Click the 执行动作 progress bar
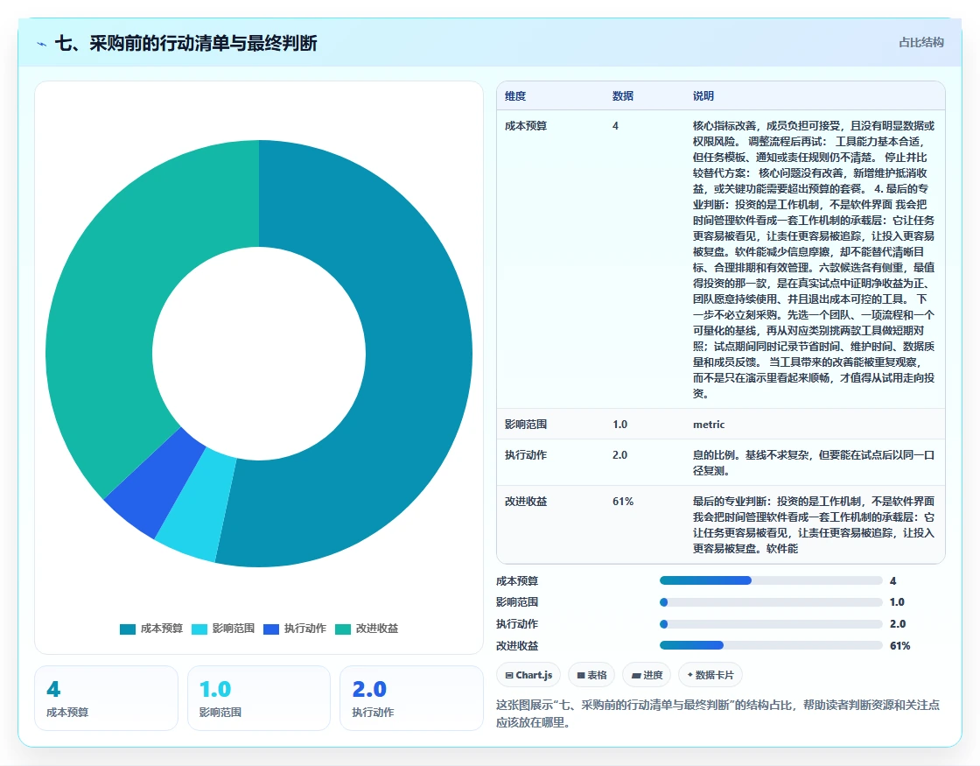The image size is (980, 766). pyautogui.click(x=771, y=624)
